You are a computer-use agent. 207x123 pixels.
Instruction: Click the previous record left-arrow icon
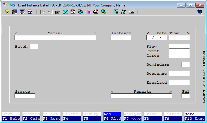click(x=50, y=12)
